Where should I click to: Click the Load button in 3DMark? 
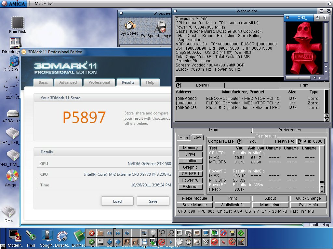117,201
